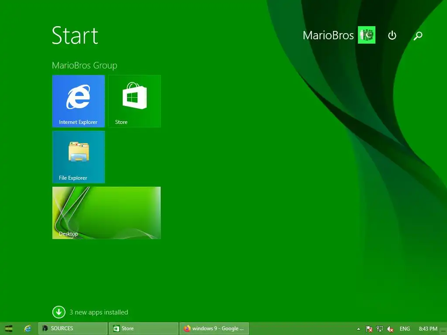Screen dimensions: 447x335
Task: Open the Desktop tile
Action: 107,212
